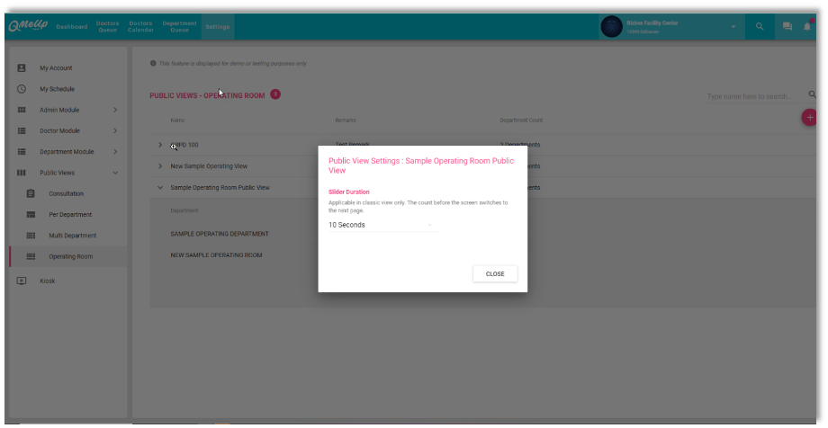The width and height of the screenshot is (828, 428).
Task: Collapse the Public Views section
Action: [x=114, y=173]
